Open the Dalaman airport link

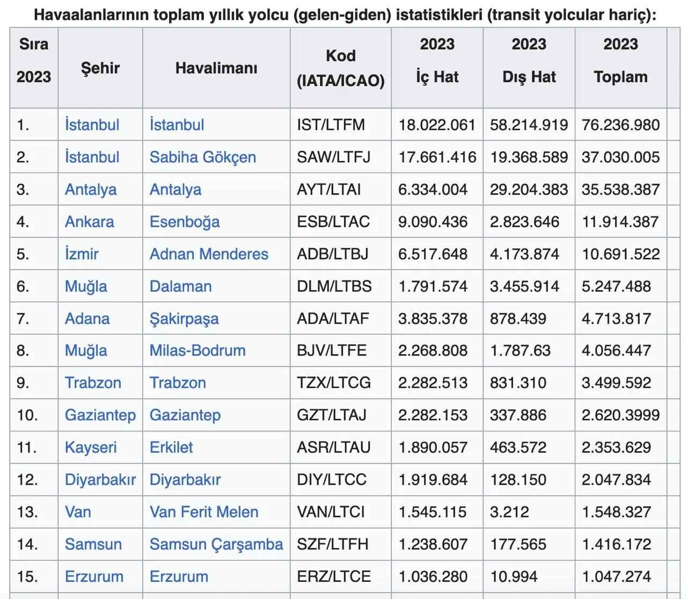(180, 286)
